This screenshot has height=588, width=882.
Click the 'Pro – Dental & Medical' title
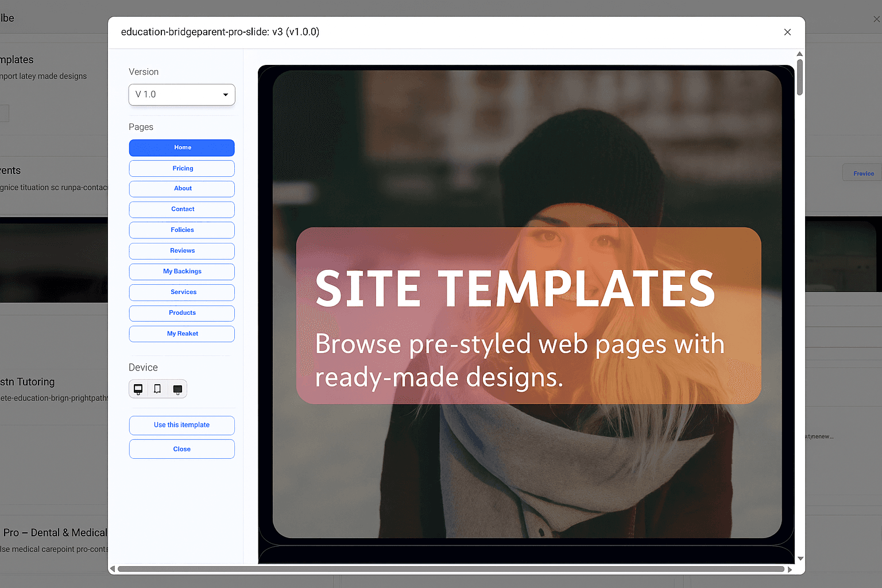55,533
